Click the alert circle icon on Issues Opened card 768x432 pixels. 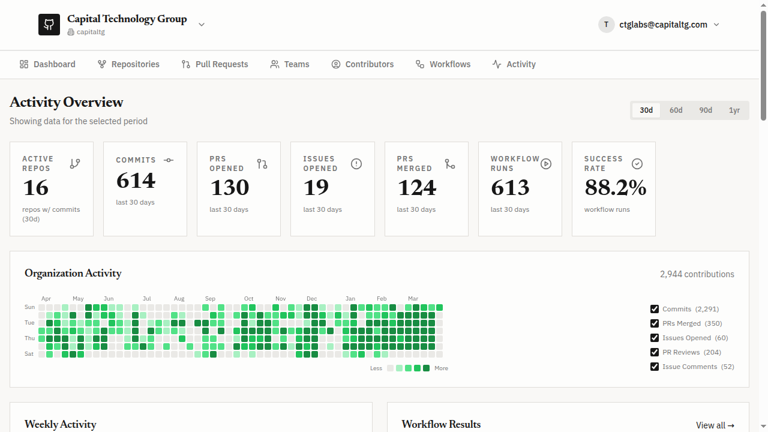point(356,163)
